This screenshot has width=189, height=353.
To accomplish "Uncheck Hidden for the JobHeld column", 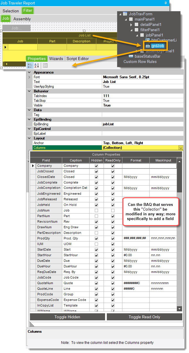I will pos(96,205).
